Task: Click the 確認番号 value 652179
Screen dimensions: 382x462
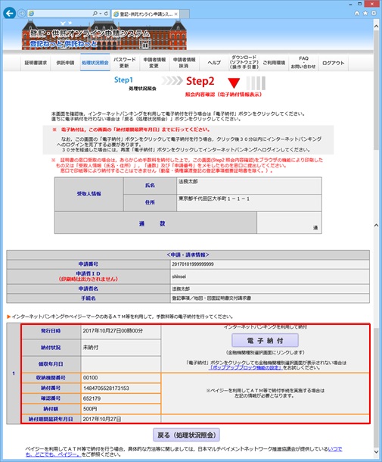Action: point(92,398)
